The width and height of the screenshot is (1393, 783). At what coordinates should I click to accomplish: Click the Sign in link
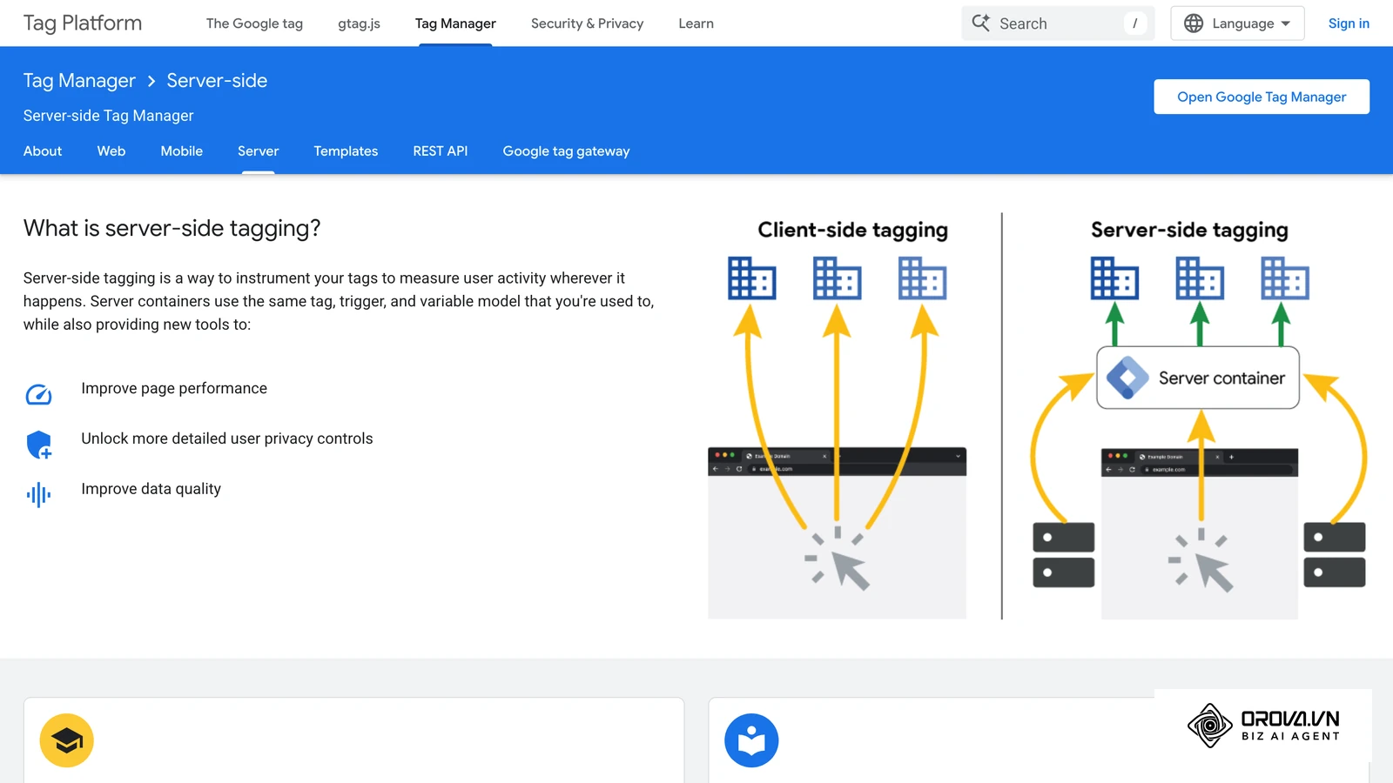[1349, 23]
